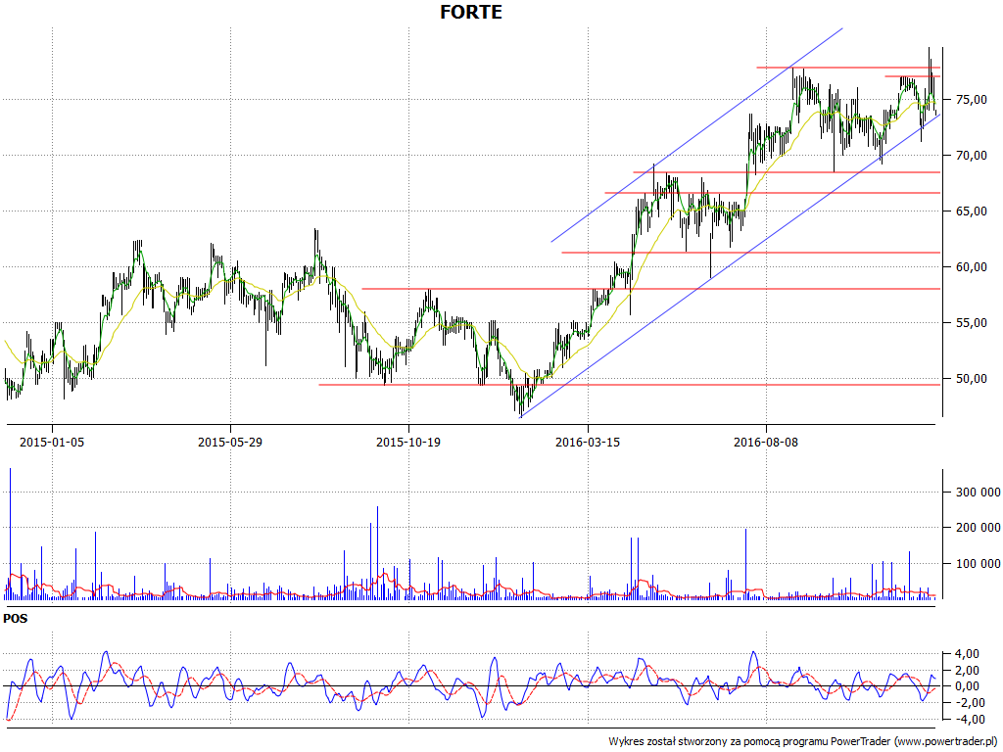This screenshot has height=752, width=1003.
Task: Click the FORTE chart title
Action: point(471,12)
